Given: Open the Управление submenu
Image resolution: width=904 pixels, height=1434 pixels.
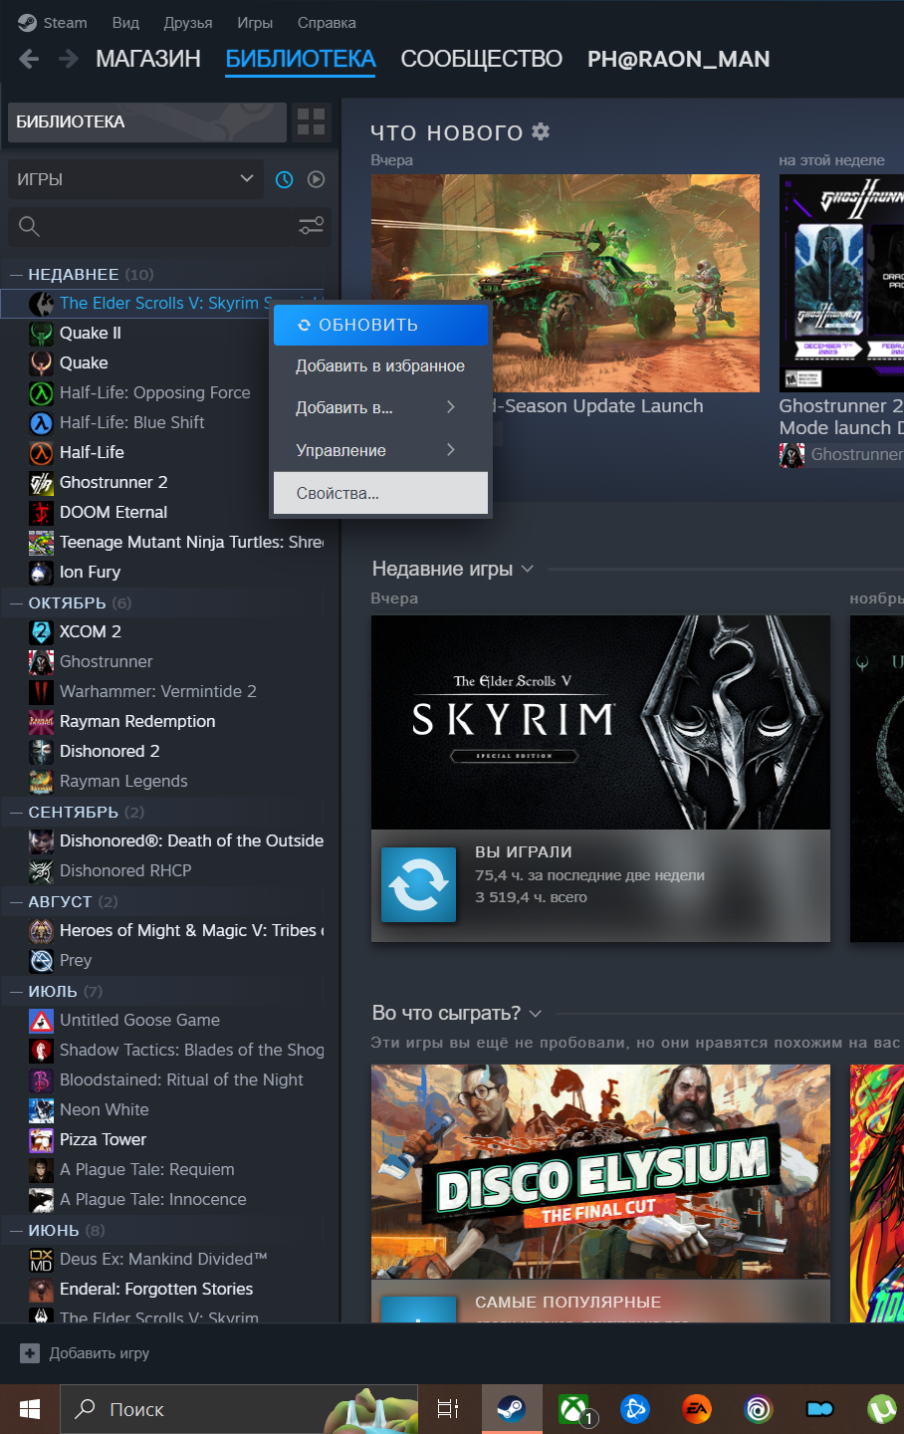Looking at the screenshot, I should (x=380, y=450).
